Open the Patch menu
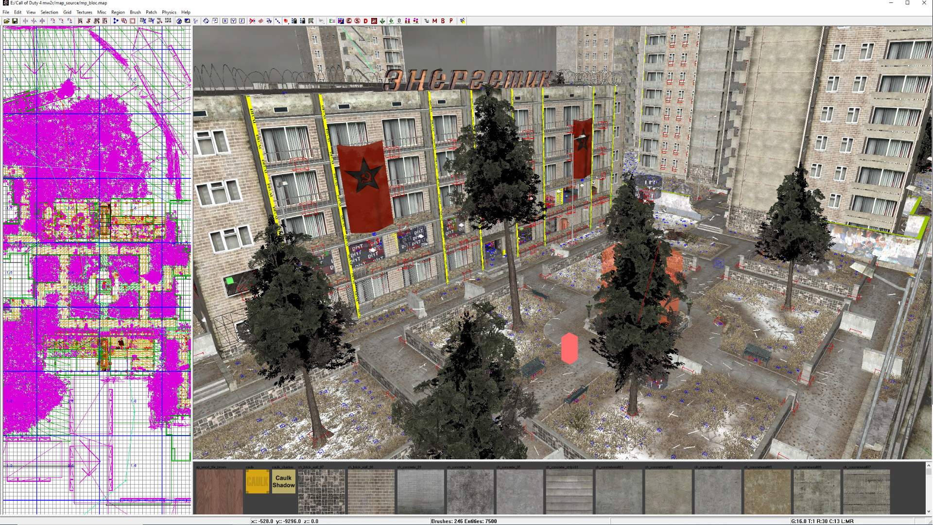 (151, 12)
